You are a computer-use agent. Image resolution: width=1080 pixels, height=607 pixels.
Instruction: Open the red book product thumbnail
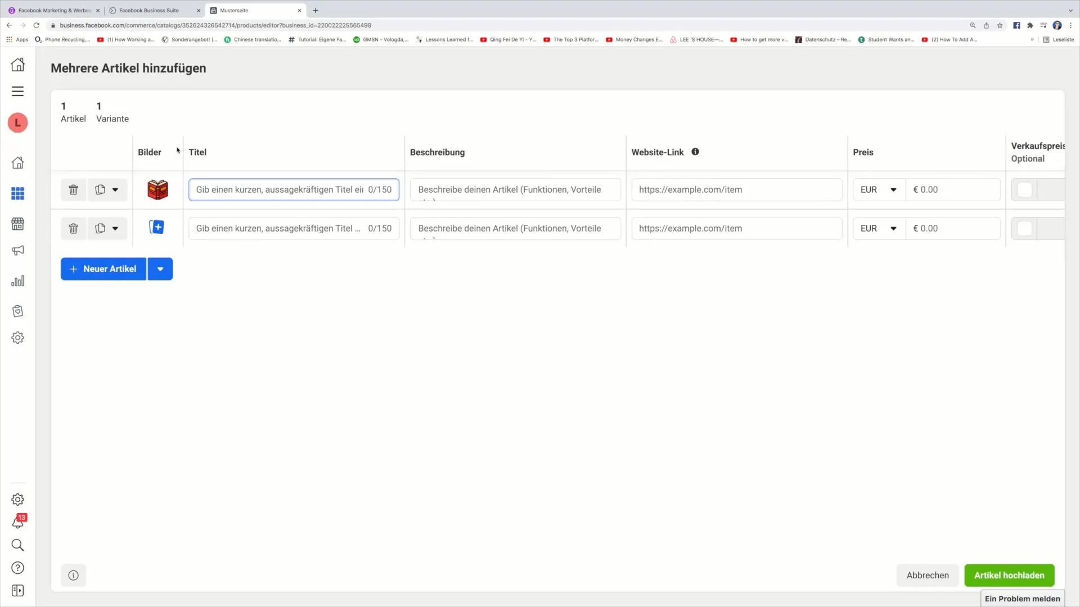coord(157,189)
